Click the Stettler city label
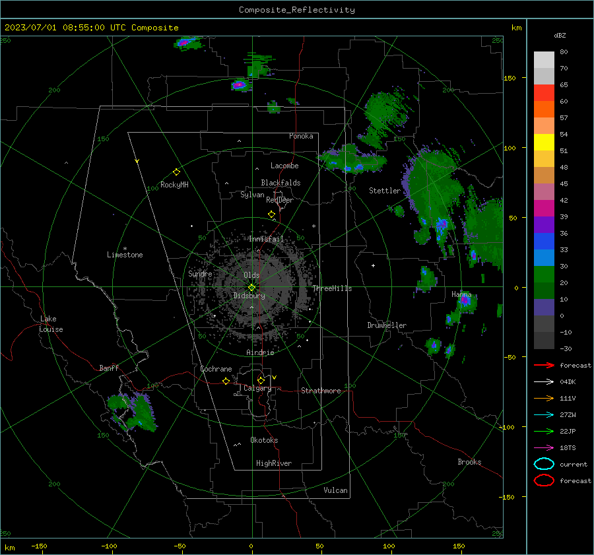 pyautogui.click(x=385, y=191)
